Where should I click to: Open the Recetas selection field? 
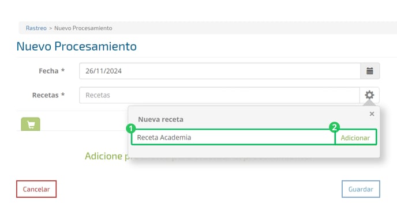(x=219, y=95)
